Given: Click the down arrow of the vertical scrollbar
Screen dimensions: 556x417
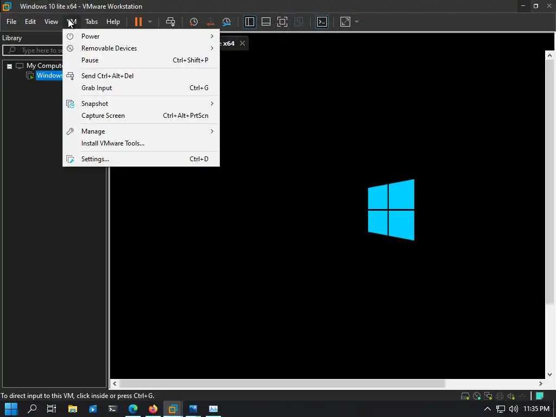Looking at the screenshot, I should (x=549, y=375).
